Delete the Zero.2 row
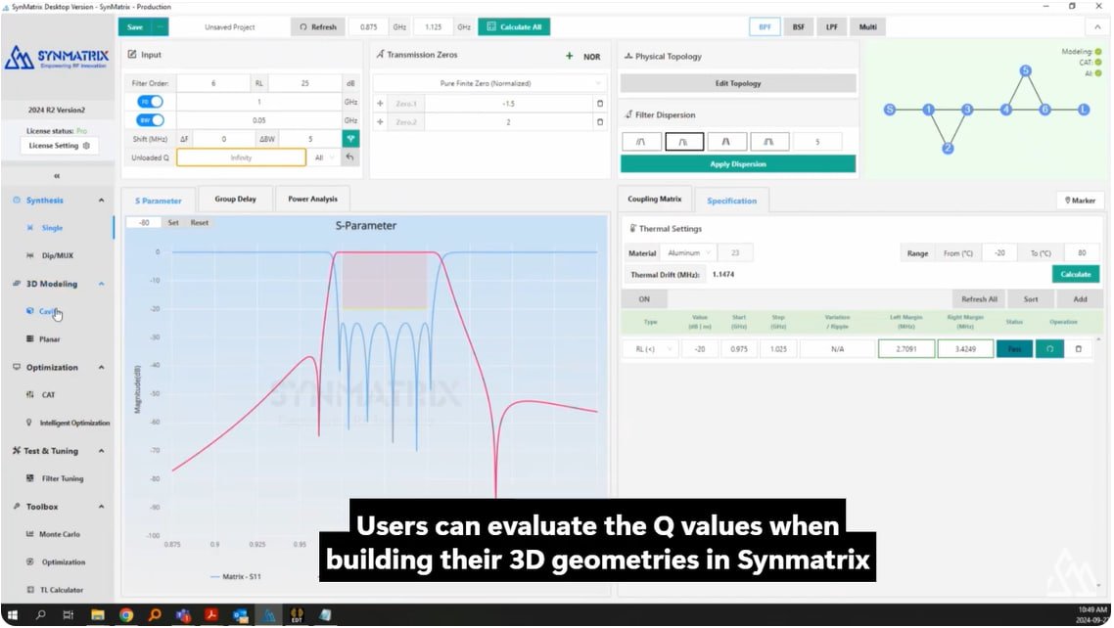1114x628 pixels. (x=600, y=122)
